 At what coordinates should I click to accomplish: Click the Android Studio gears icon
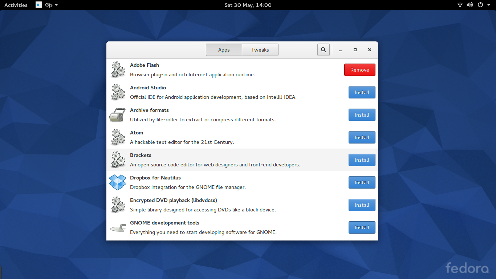118,92
